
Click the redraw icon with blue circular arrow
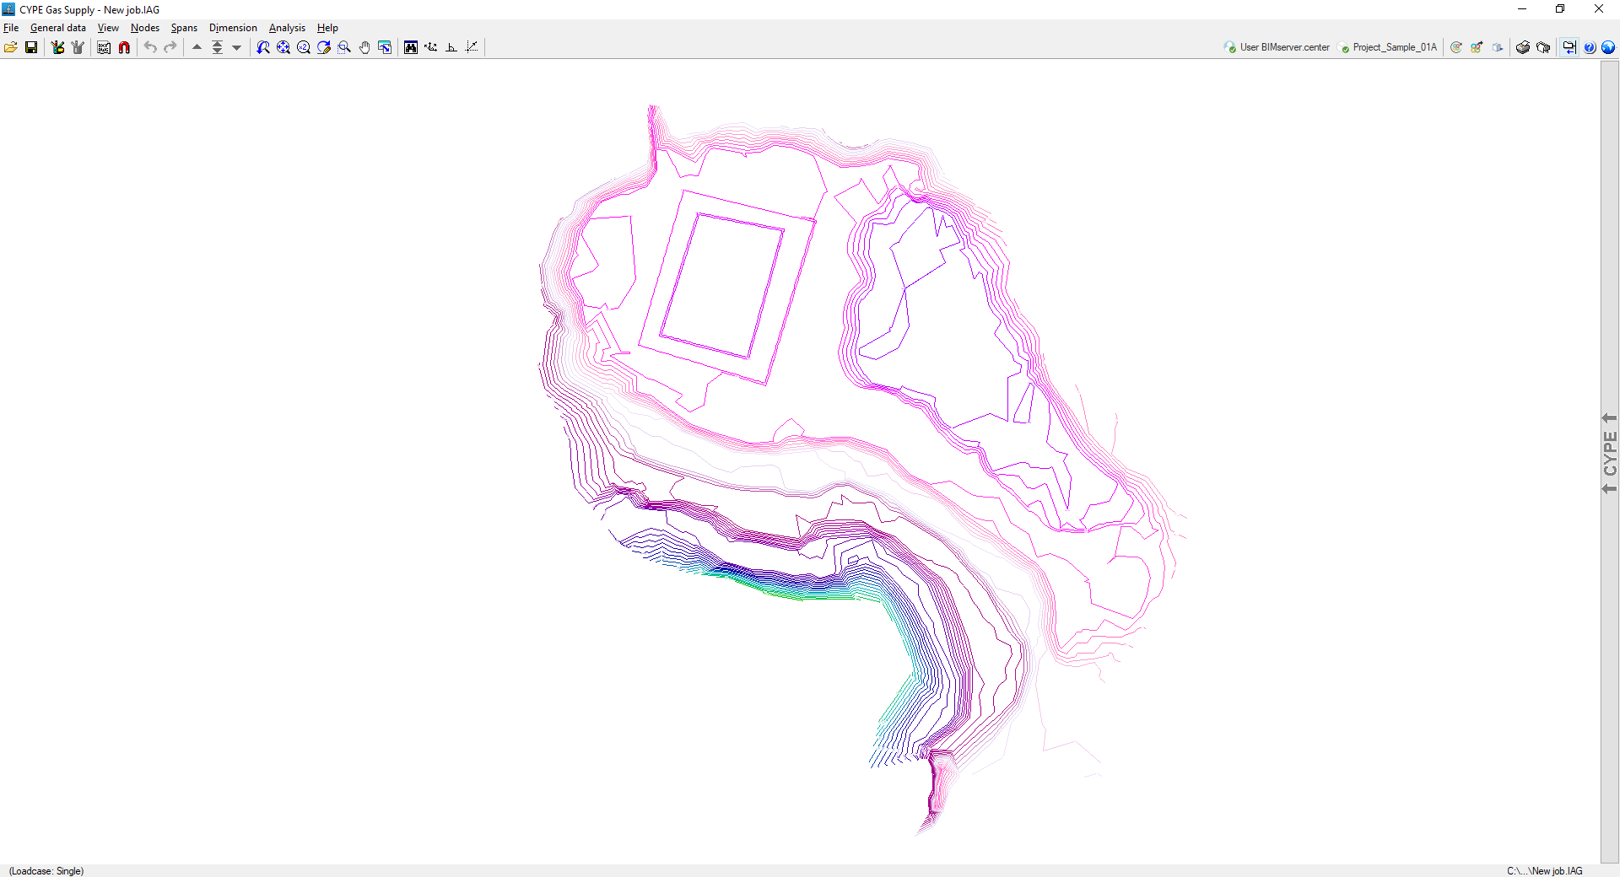324,47
